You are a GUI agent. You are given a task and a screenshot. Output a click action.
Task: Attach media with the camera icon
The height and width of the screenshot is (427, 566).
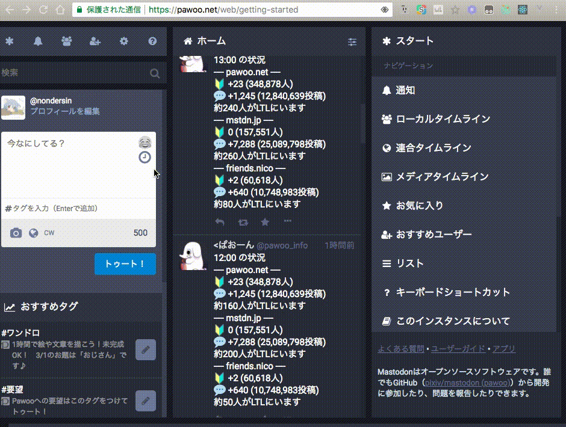(x=16, y=233)
